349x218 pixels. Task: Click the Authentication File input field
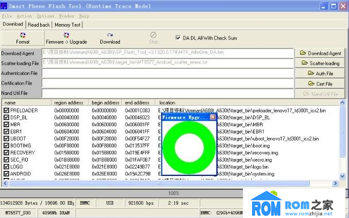tap(167, 73)
